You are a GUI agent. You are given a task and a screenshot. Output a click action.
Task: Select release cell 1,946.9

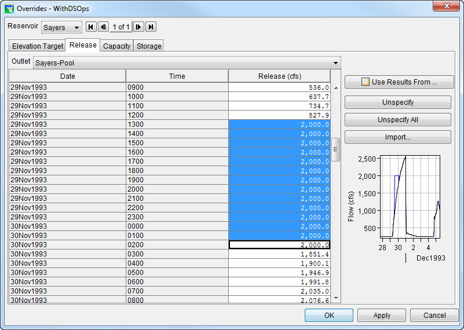coord(279,272)
